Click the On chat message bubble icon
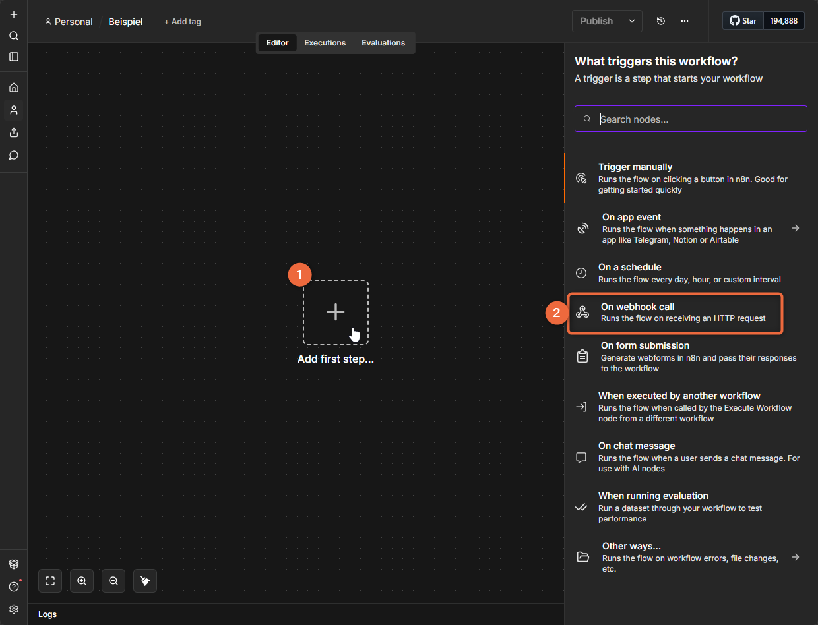Image resolution: width=818 pixels, height=625 pixels. [581, 457]
